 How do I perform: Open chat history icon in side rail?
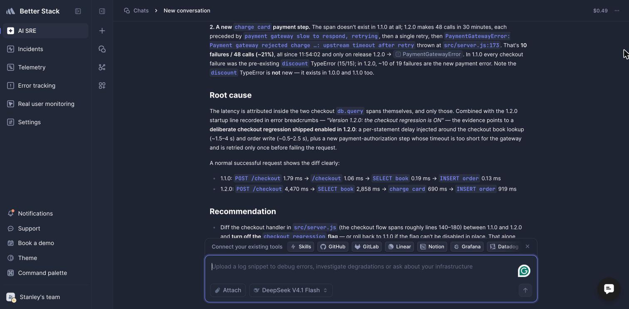pos(102,49)
